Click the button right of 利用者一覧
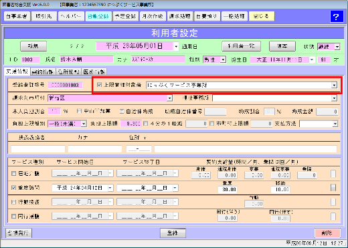Screen dimensions: 348x248 coord(282,46)
